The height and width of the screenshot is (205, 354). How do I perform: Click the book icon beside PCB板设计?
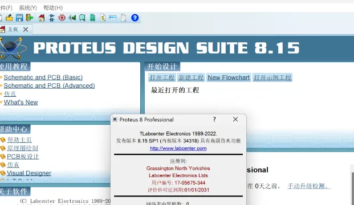pyautogui.click(x=3, y=157)
